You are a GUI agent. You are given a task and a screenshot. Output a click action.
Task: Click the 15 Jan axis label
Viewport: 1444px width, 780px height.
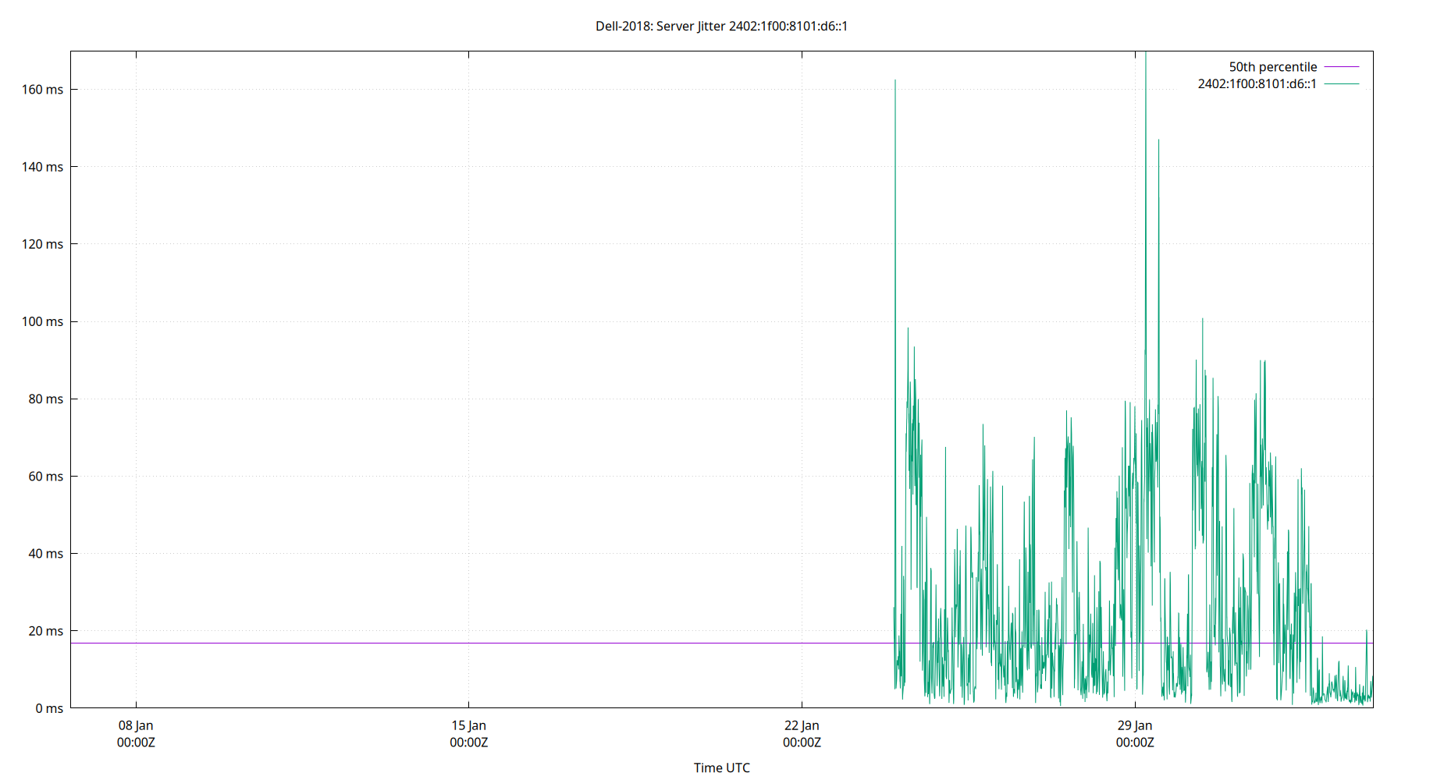tap(468, 725)
